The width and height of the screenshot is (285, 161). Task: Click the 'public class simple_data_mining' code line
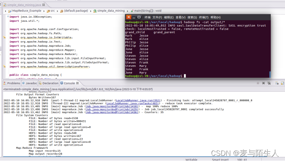coord(36,75)
